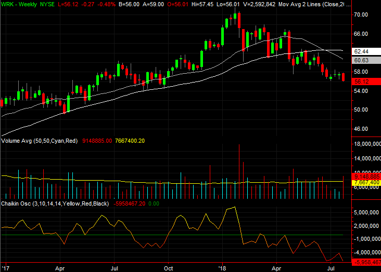Click the -4,000,000 oscillator axis label
The width and height of the screenshot is (381, 272).
coord(366,252)
